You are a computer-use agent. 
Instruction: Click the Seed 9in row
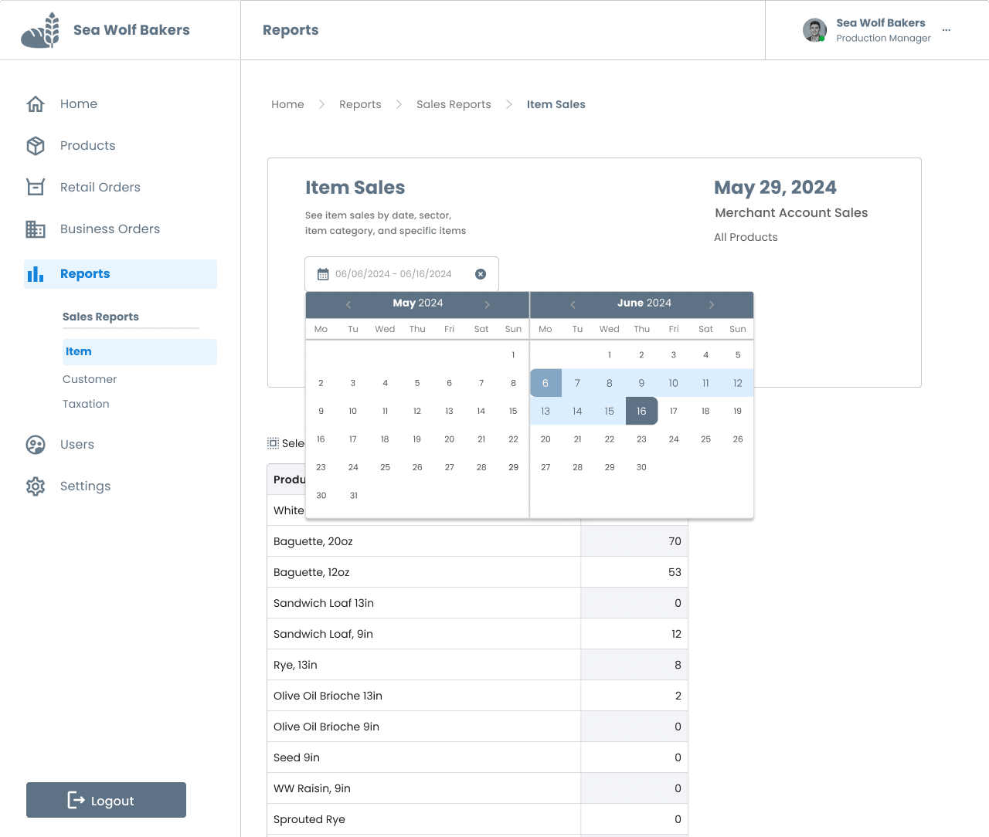478,757
